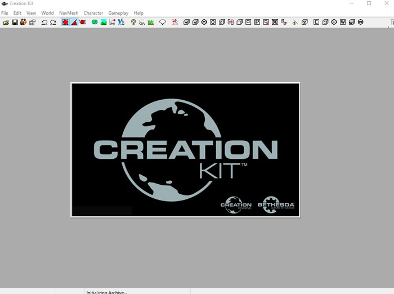
Task: Click the yellow pencil editing icon
Action: click(x=295, y=23)
